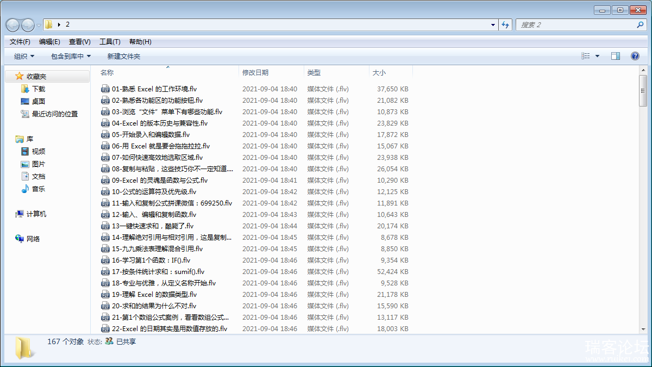652x367 pixels.
Task: Click the scrollbar up arrow
Action: pos(643,70)
